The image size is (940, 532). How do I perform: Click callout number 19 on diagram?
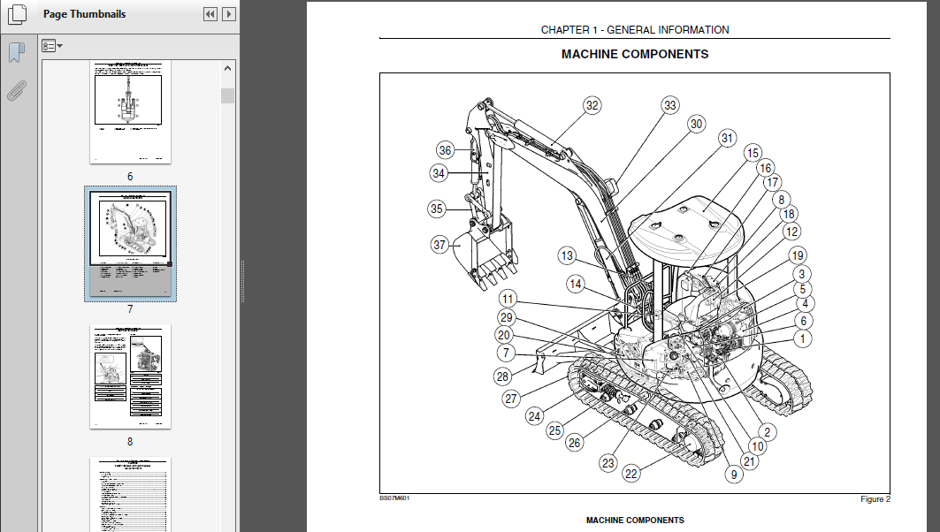(798, 255)
